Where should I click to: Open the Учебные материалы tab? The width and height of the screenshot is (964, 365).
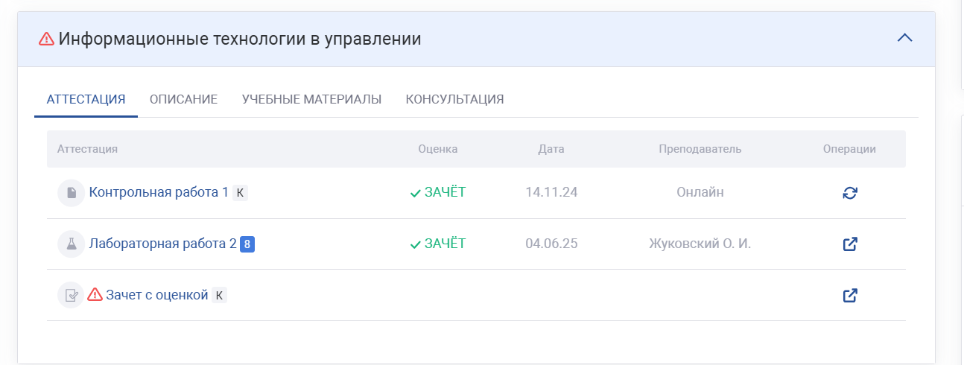[x=311, y=99]
